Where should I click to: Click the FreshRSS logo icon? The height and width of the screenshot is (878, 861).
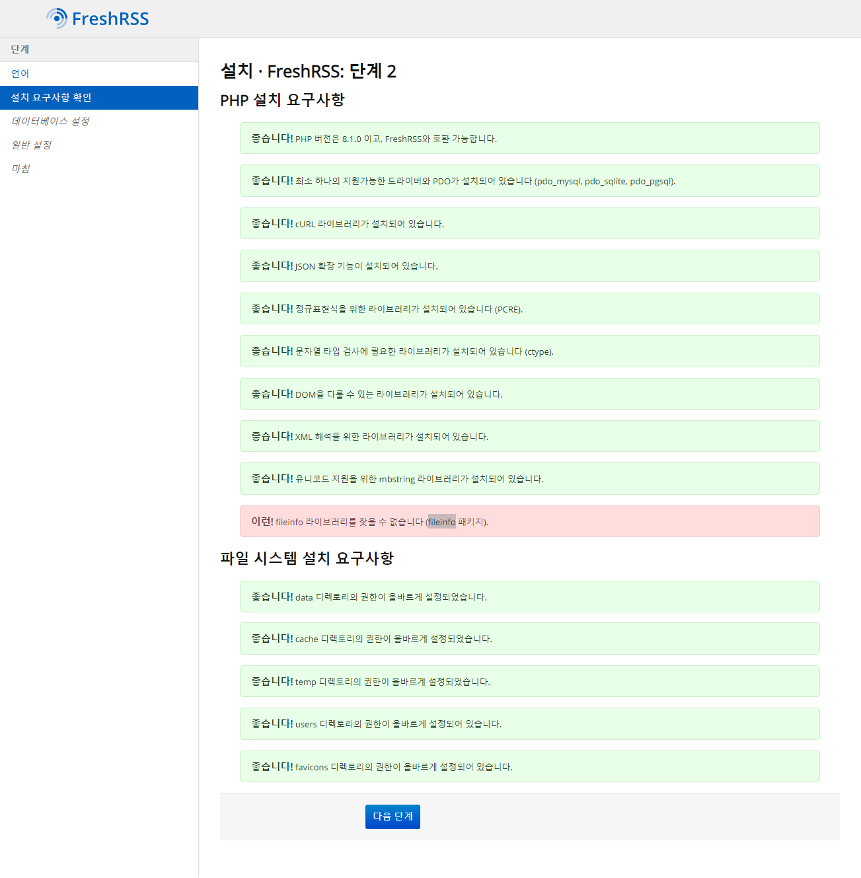click(57, 18)
